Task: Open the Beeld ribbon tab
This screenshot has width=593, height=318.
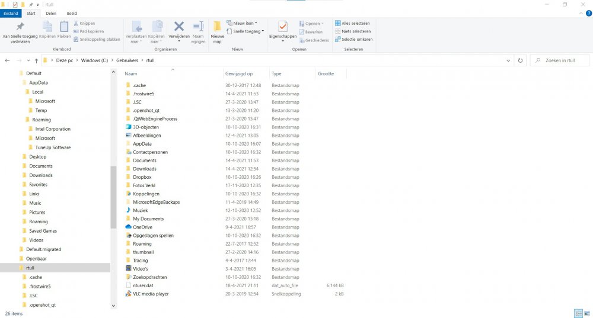Action: [71, 13]
